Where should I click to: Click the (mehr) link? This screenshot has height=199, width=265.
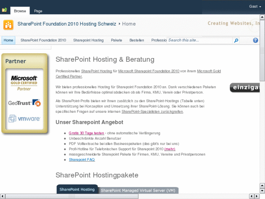pos(170,149)
